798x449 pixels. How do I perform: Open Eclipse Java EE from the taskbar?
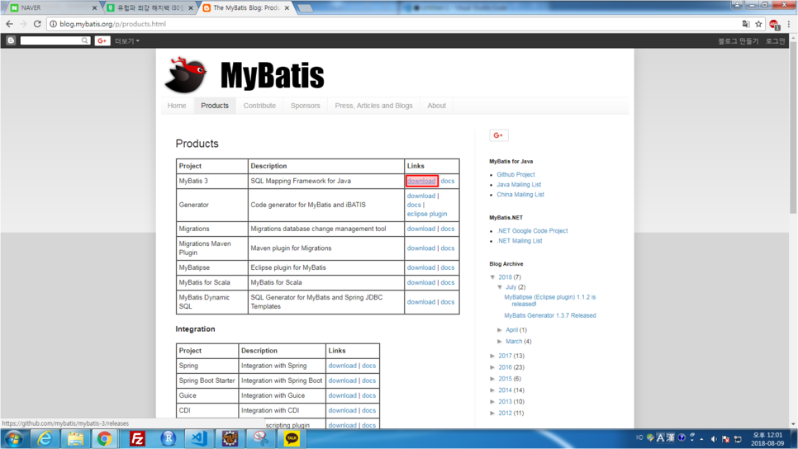(x=230, y=438)
